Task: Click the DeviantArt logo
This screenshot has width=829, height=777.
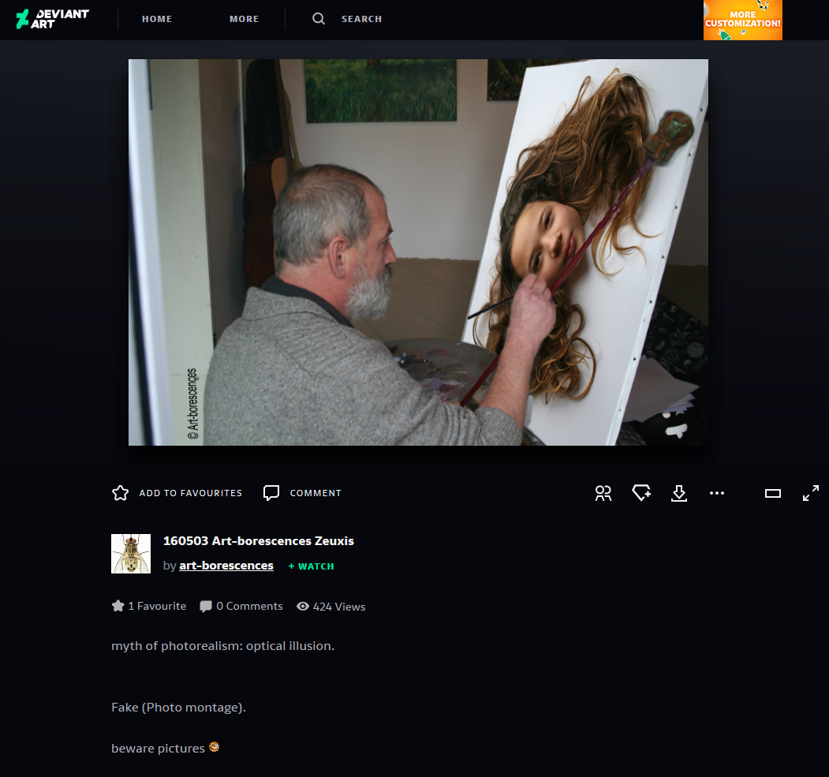Action: 52,19
